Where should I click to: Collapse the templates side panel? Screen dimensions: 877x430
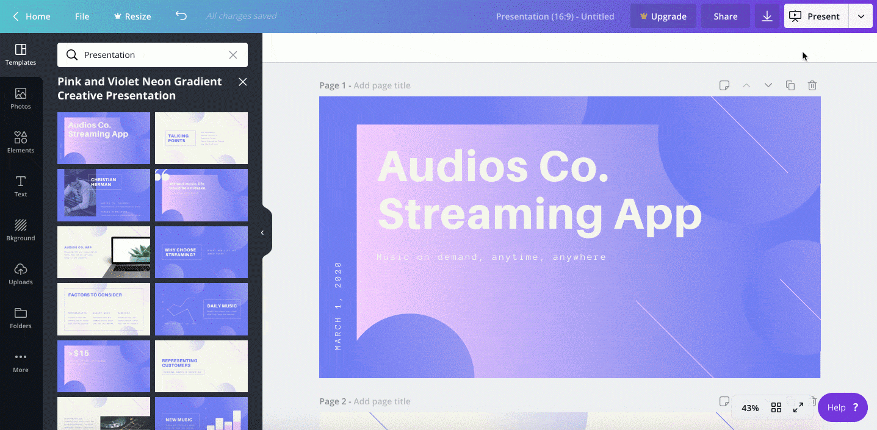[x=262, y=232]
